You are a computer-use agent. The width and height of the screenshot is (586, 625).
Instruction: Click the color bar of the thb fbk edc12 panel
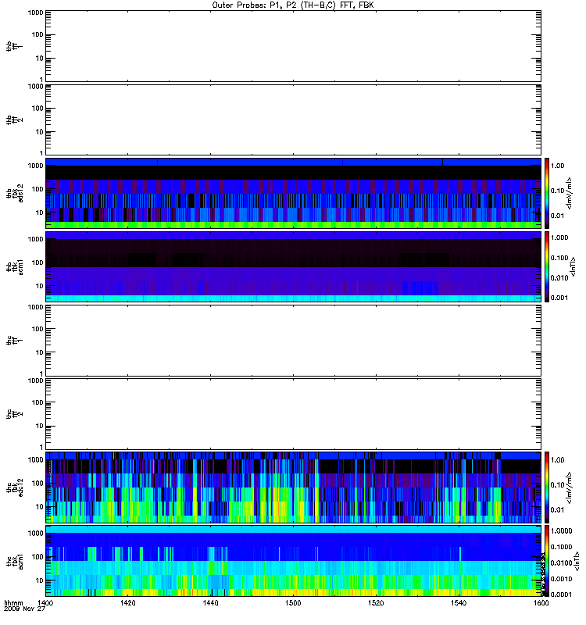547,193
